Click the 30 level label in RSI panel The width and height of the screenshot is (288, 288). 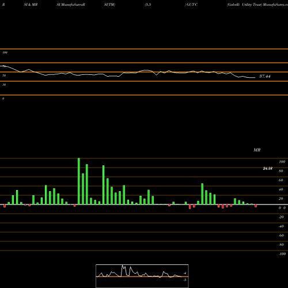pos(4,85)
